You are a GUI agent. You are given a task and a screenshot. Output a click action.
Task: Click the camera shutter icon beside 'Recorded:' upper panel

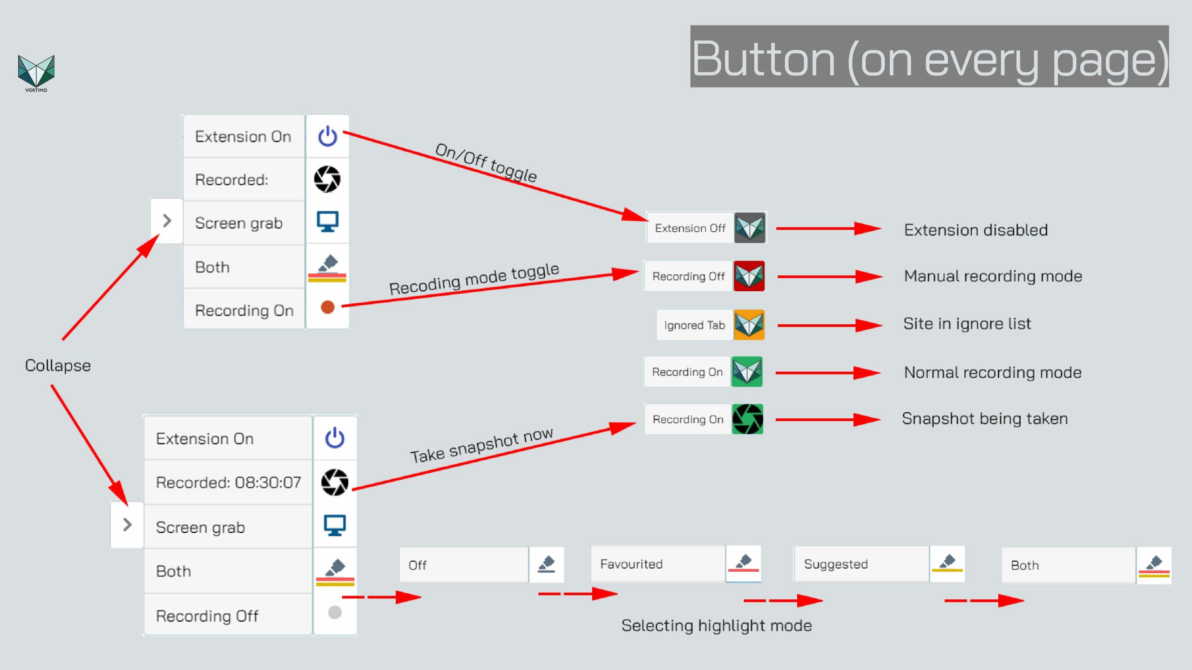pos(327,179)
